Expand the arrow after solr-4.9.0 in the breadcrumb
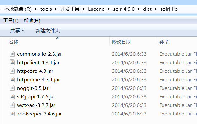This screenshot has width=197, height=124. pos(139,9)
